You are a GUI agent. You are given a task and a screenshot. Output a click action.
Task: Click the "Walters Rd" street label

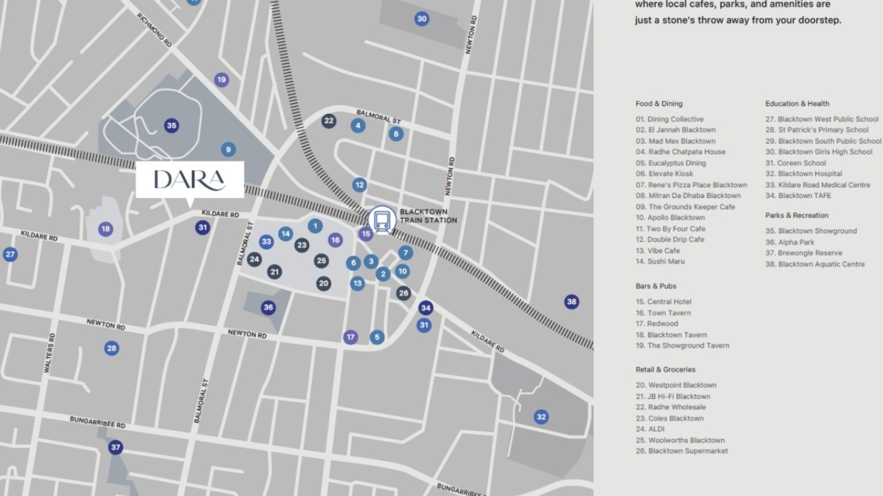point(50,353)
